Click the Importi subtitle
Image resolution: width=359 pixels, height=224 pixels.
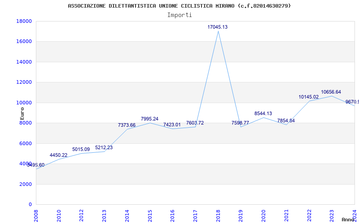coord(179,15)
